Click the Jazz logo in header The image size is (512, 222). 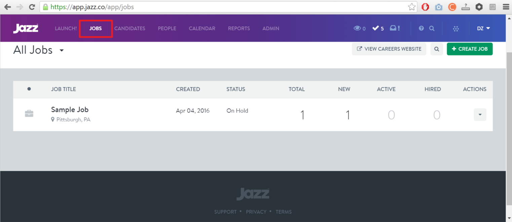pos(26,29)
